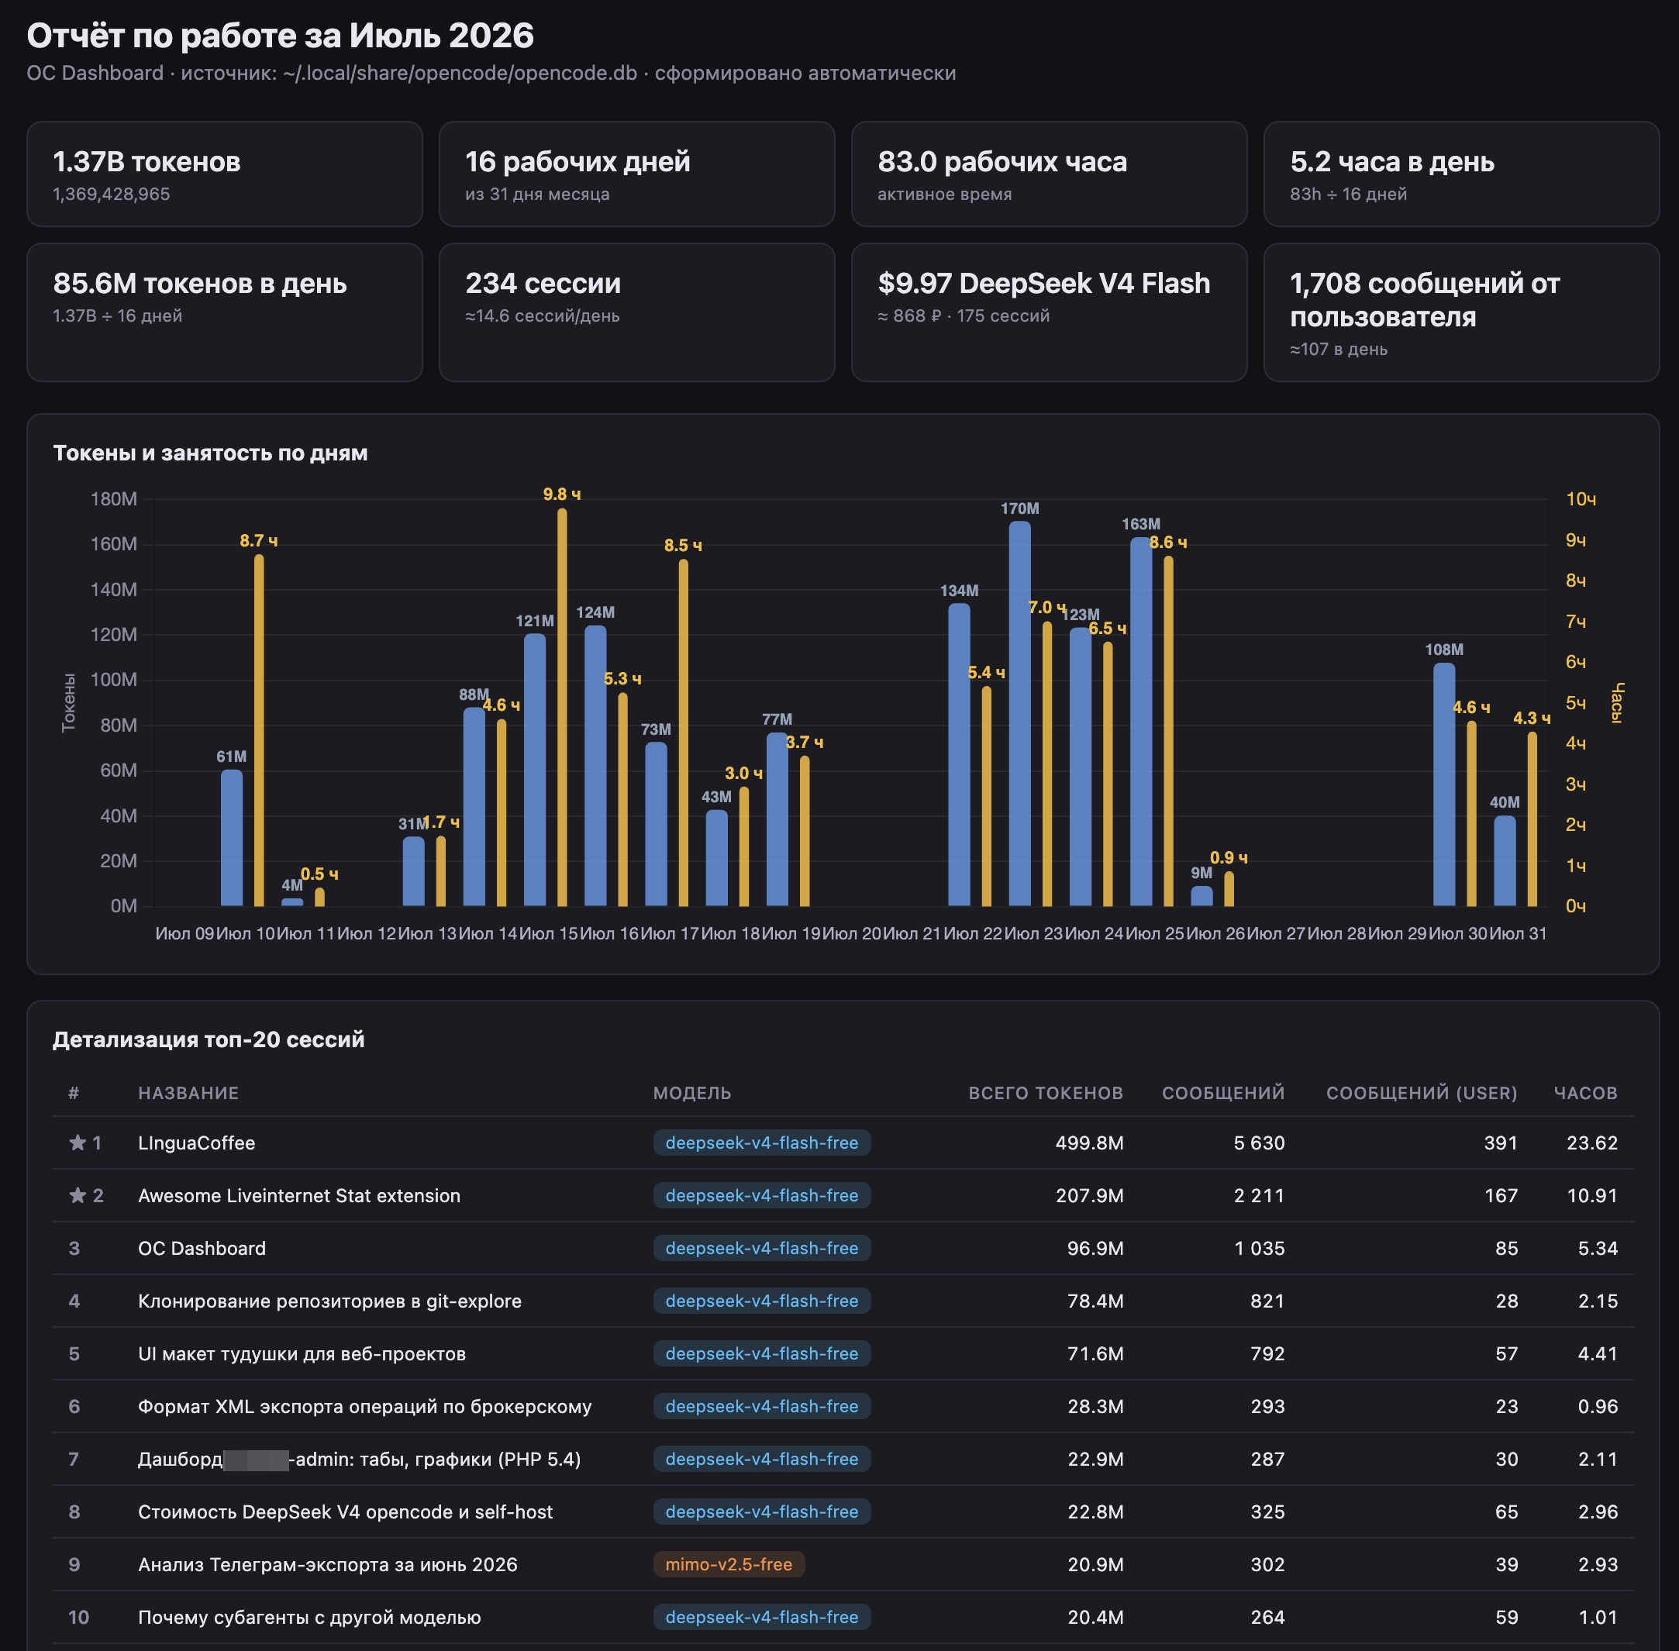This screenshot has width=1679, height=1651.
Task: Click the 108M token bar for Июл 30
Action: (1444, 784)
